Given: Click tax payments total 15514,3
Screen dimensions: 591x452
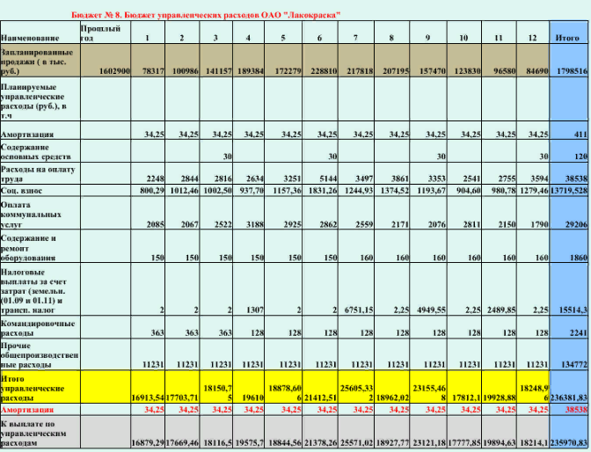Looking at the screenshot, I should [x=573, y=310].
